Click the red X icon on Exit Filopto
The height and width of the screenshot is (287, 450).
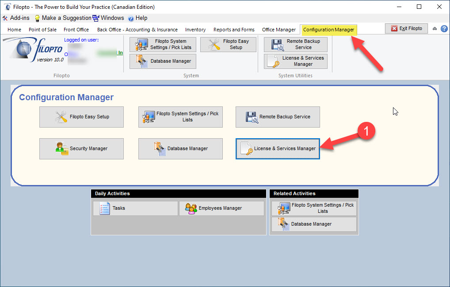pyautogui.click(x=394, y=28)
